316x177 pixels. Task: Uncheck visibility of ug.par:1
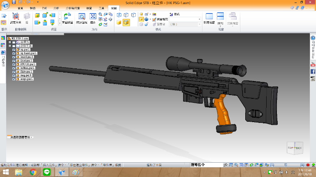pyautogui.click(x=14, y=50)
